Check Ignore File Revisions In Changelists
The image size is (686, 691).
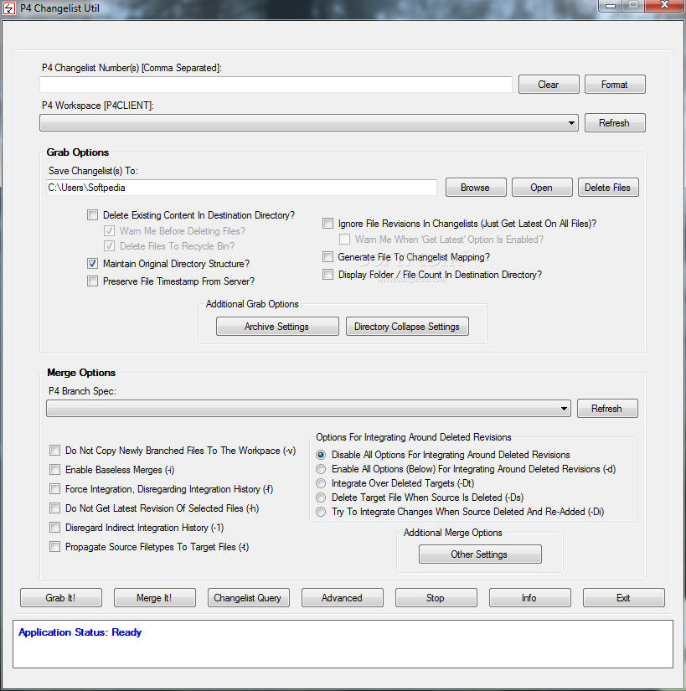[328, 224]
